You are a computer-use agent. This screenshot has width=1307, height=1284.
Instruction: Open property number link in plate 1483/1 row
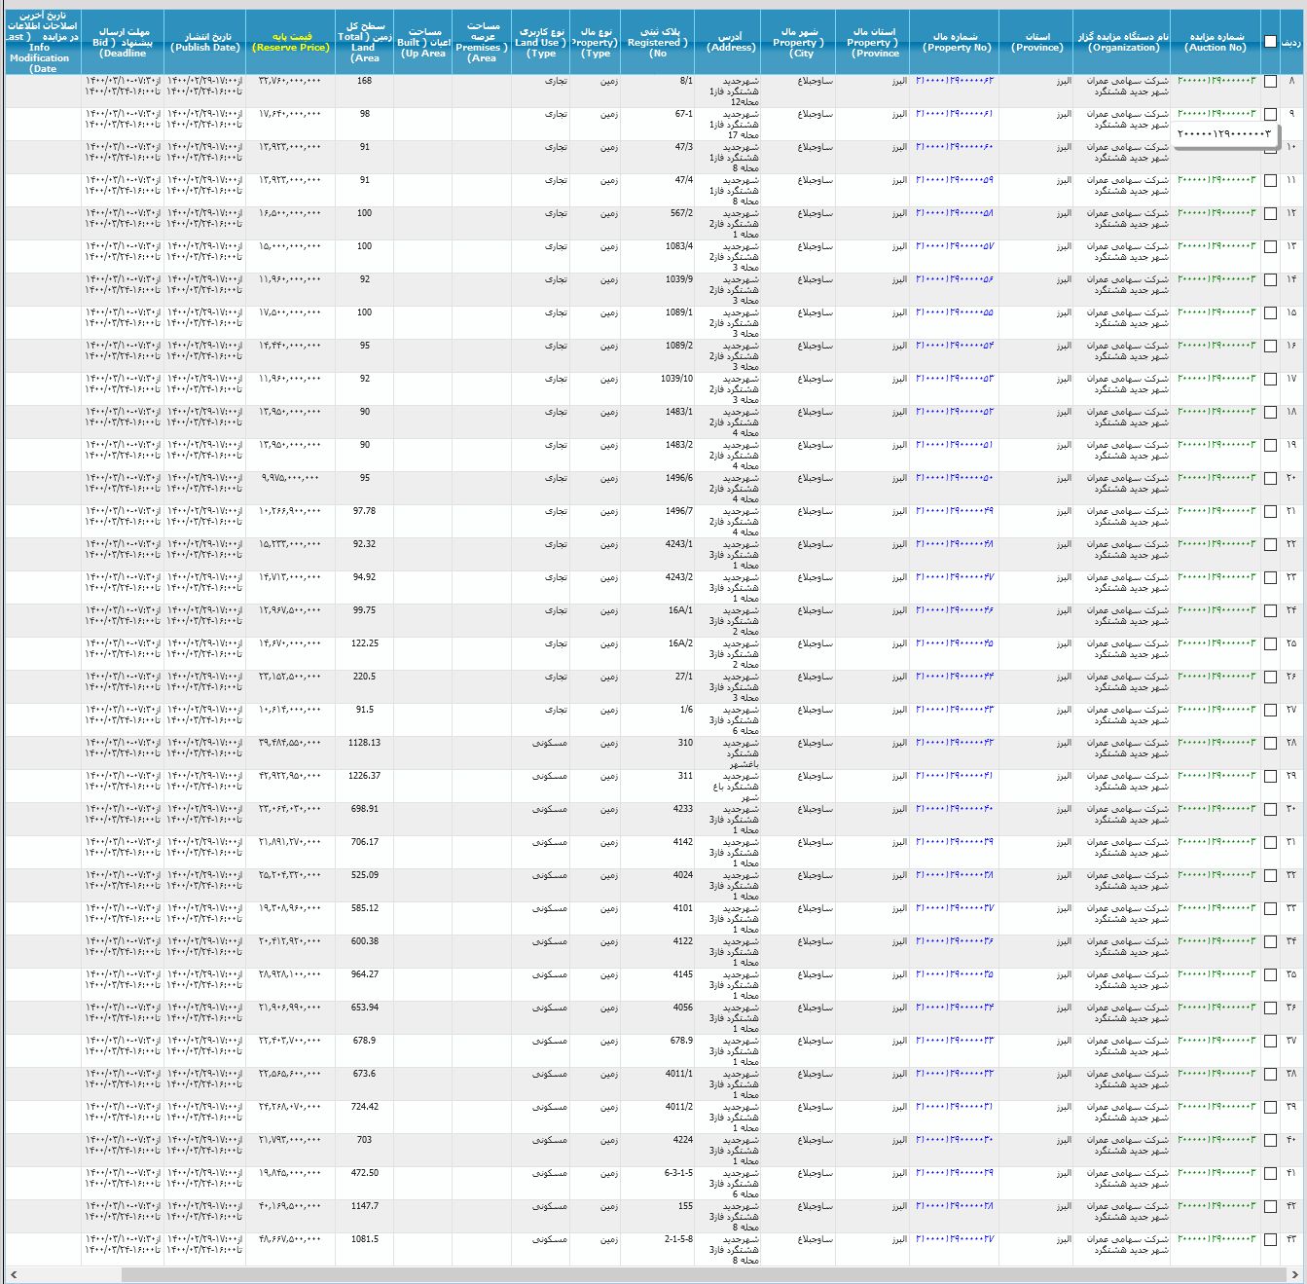tap(955, 412)
